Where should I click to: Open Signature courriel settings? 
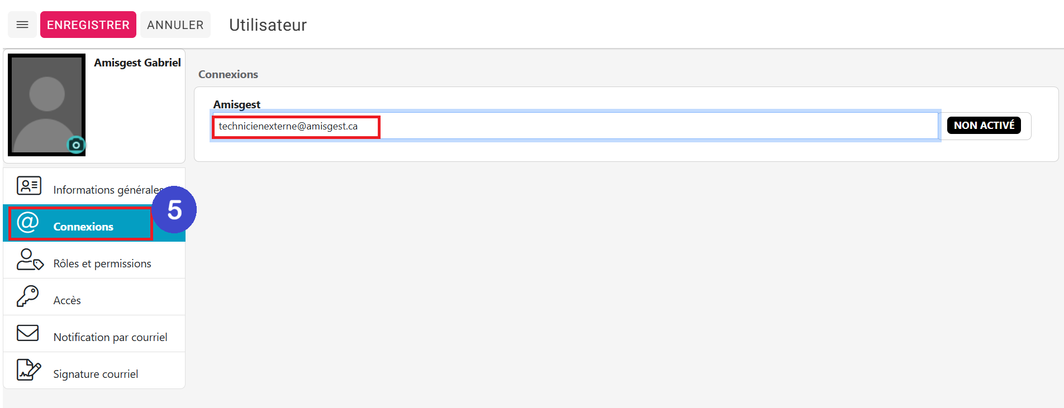tap(94, 371)
